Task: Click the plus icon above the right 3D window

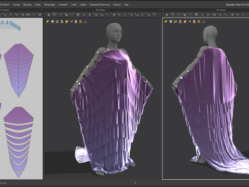Action: click(x=163, y=10)
